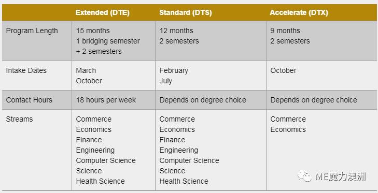Viewport: 378px width, 193px height.
Task: Select the Standard (DTS) column header
Action: point(186,12)
